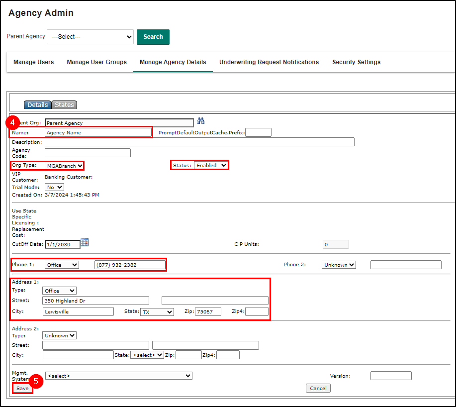Open the Address 2 State select dropdown

coord(147,355)
